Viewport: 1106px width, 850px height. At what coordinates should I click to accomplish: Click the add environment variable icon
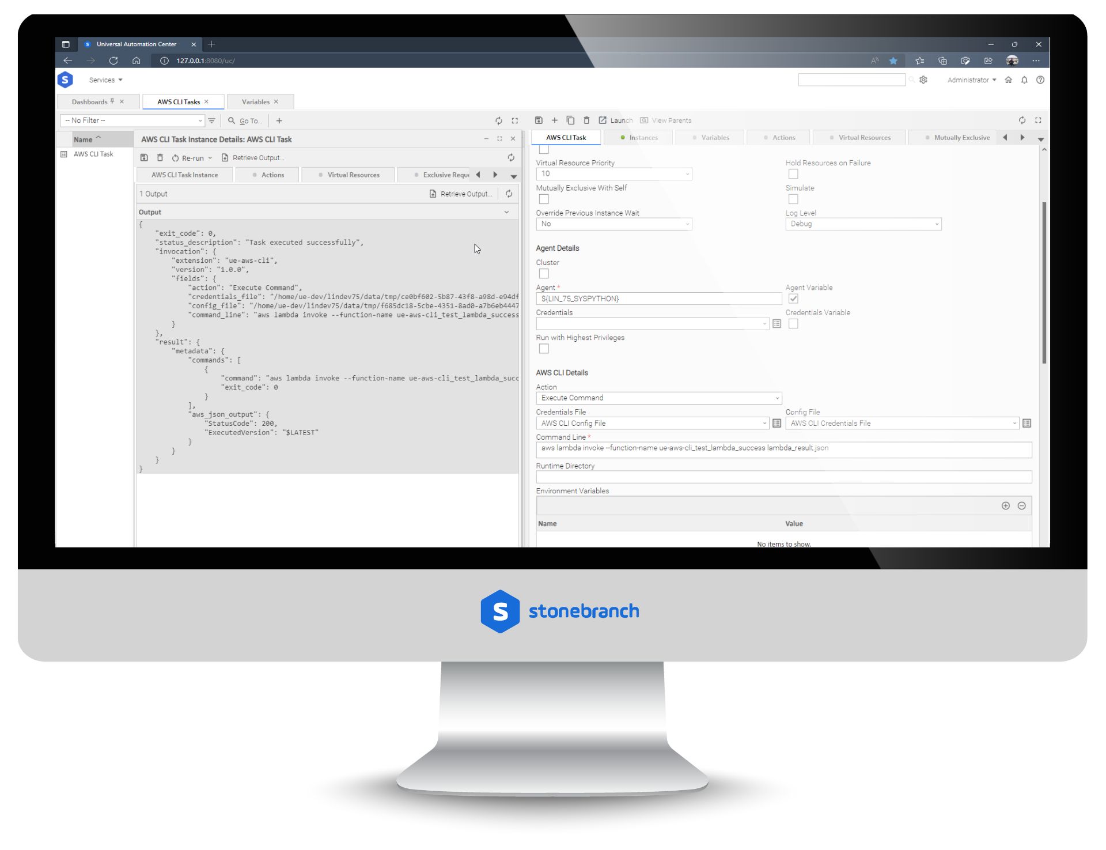click(1006, 506)
